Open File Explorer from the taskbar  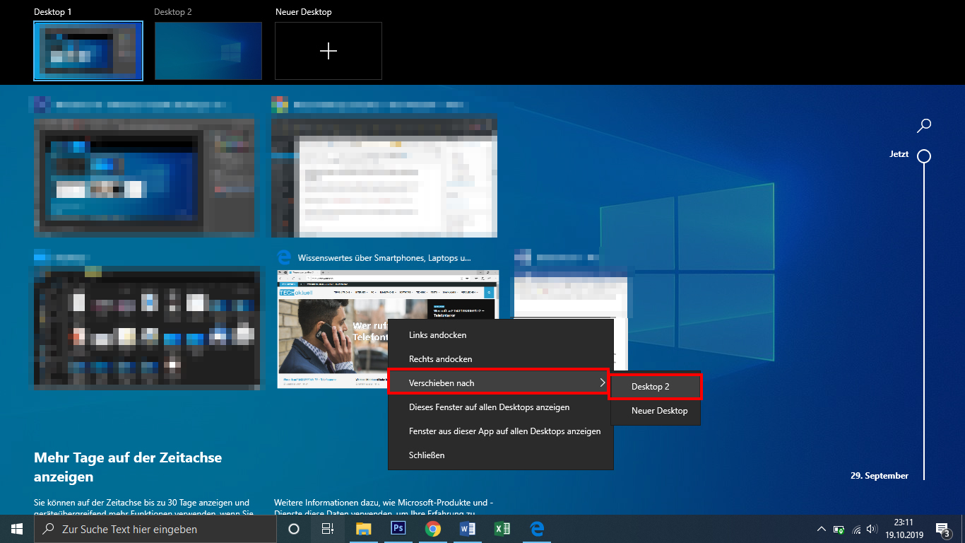[363, 529]
